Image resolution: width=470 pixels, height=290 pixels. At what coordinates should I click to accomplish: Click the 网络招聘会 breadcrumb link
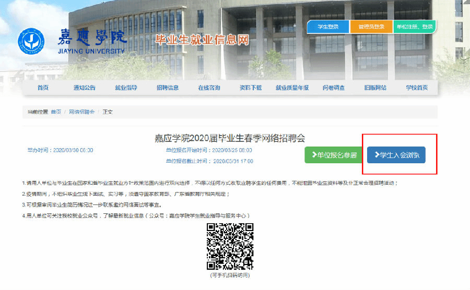(x=82, y=112)
